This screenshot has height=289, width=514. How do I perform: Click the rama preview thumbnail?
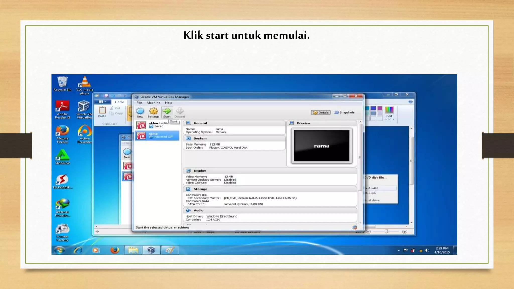322,146
